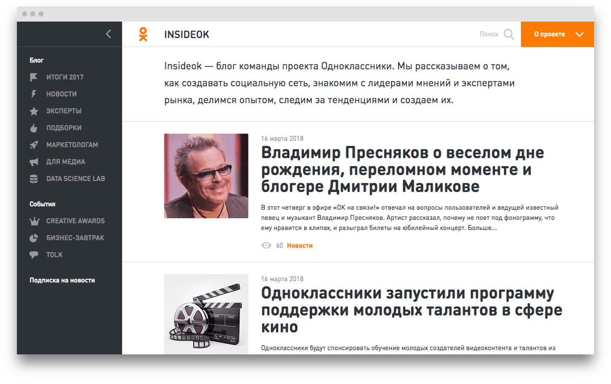Click the orange Новости category tag
This screenshot has width=611, height=384.
300,245
